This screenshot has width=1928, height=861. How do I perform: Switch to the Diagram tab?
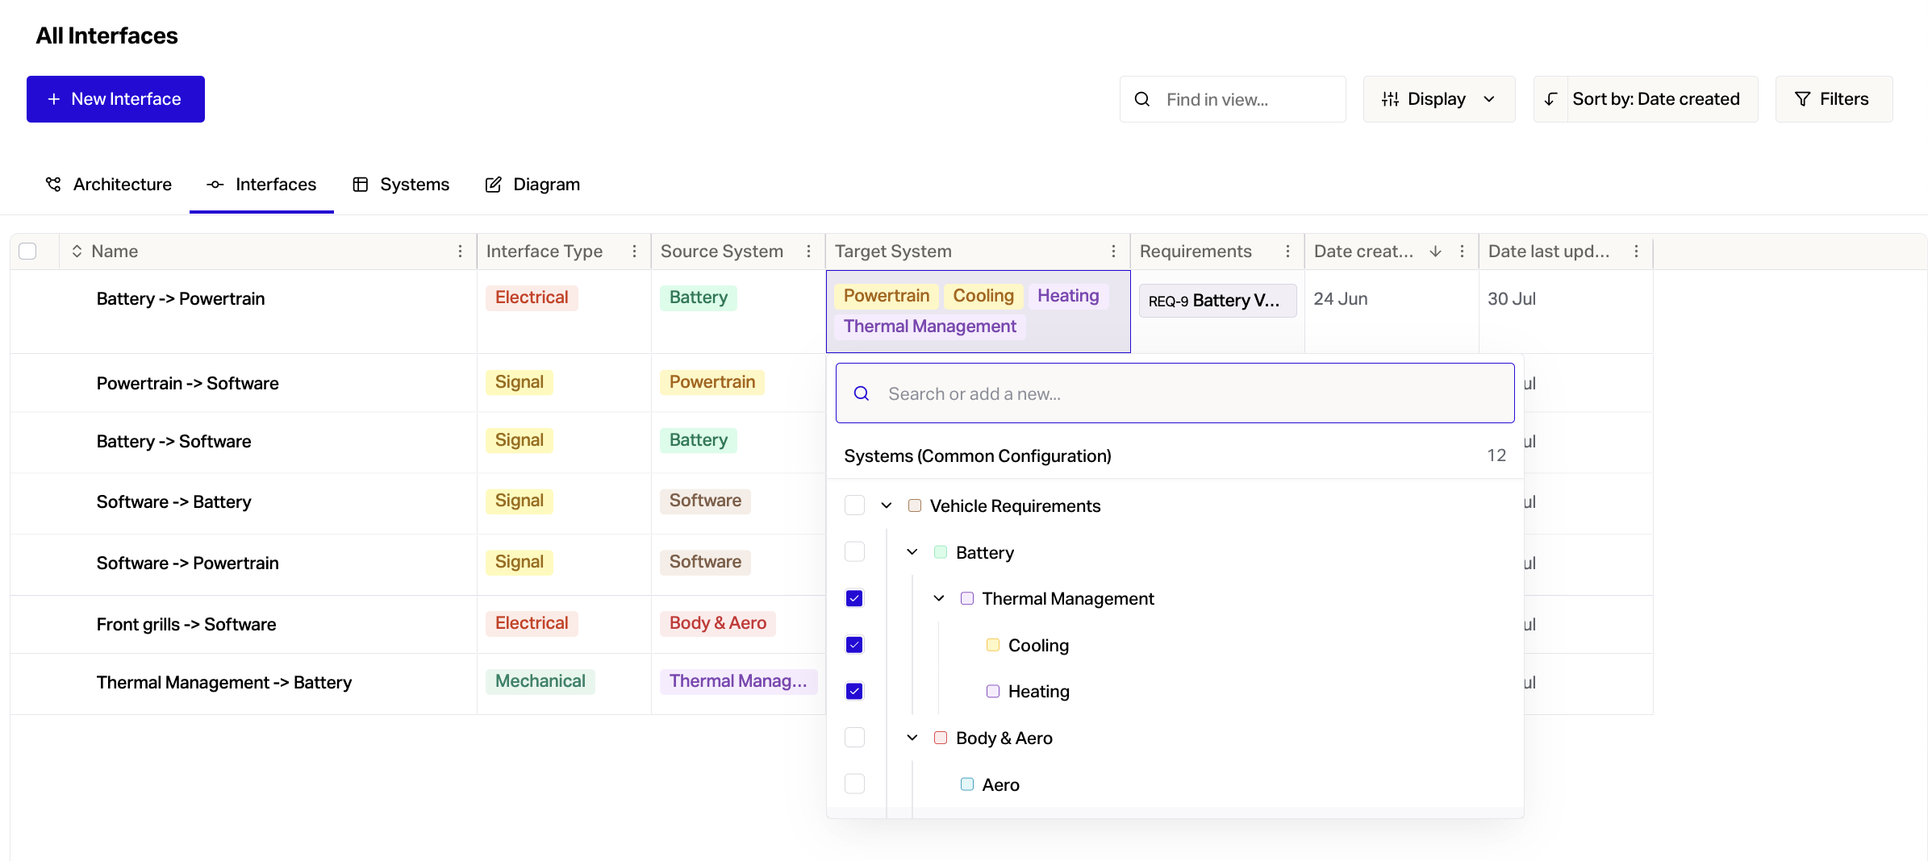[x=532, y=185]
